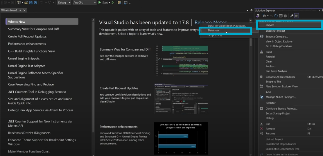Open Summary View for Compare and Diff topic

(x=33, y=29)
